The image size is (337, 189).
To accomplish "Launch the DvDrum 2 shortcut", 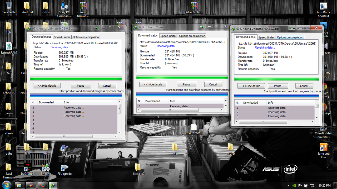I will (x=27, y=169).
